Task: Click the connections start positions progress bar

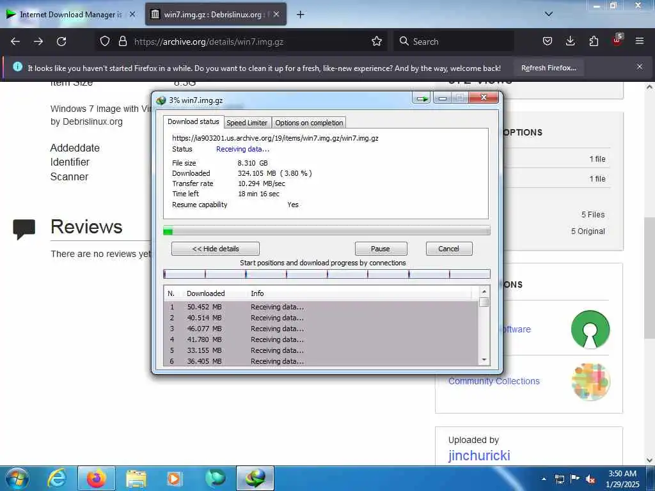Action: 327,274
